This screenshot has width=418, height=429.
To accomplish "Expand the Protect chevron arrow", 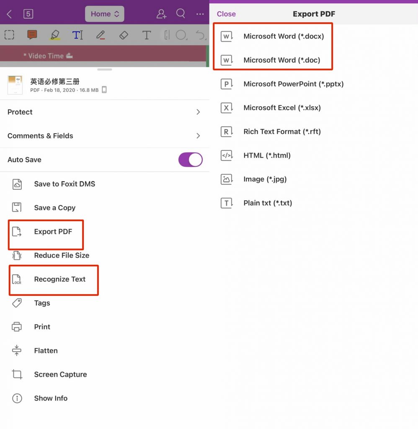I will pyautogui.click(x=199, y=112).
